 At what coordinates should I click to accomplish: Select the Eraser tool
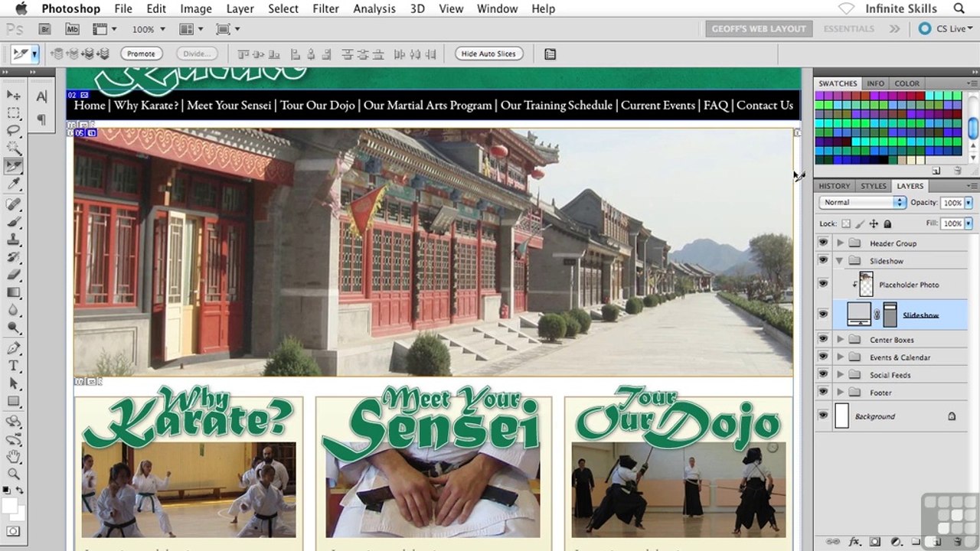click(14, 275)
